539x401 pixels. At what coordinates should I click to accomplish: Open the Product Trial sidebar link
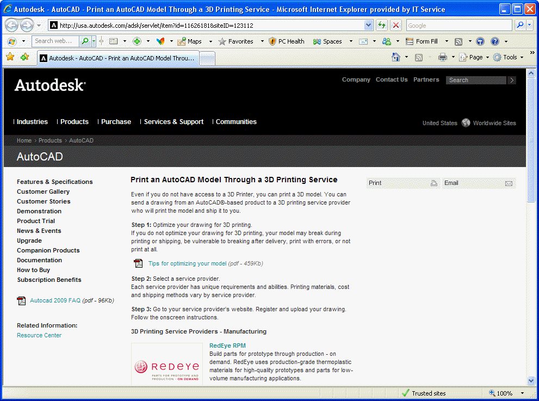36,221
